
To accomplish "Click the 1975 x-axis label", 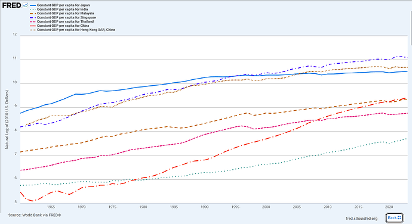I will click(x=112, y=207).
